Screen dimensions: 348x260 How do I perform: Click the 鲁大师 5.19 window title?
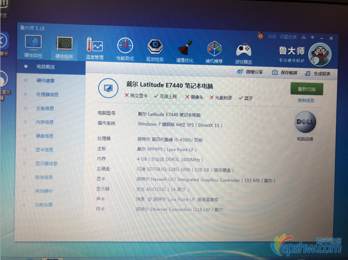pos(32,28)
